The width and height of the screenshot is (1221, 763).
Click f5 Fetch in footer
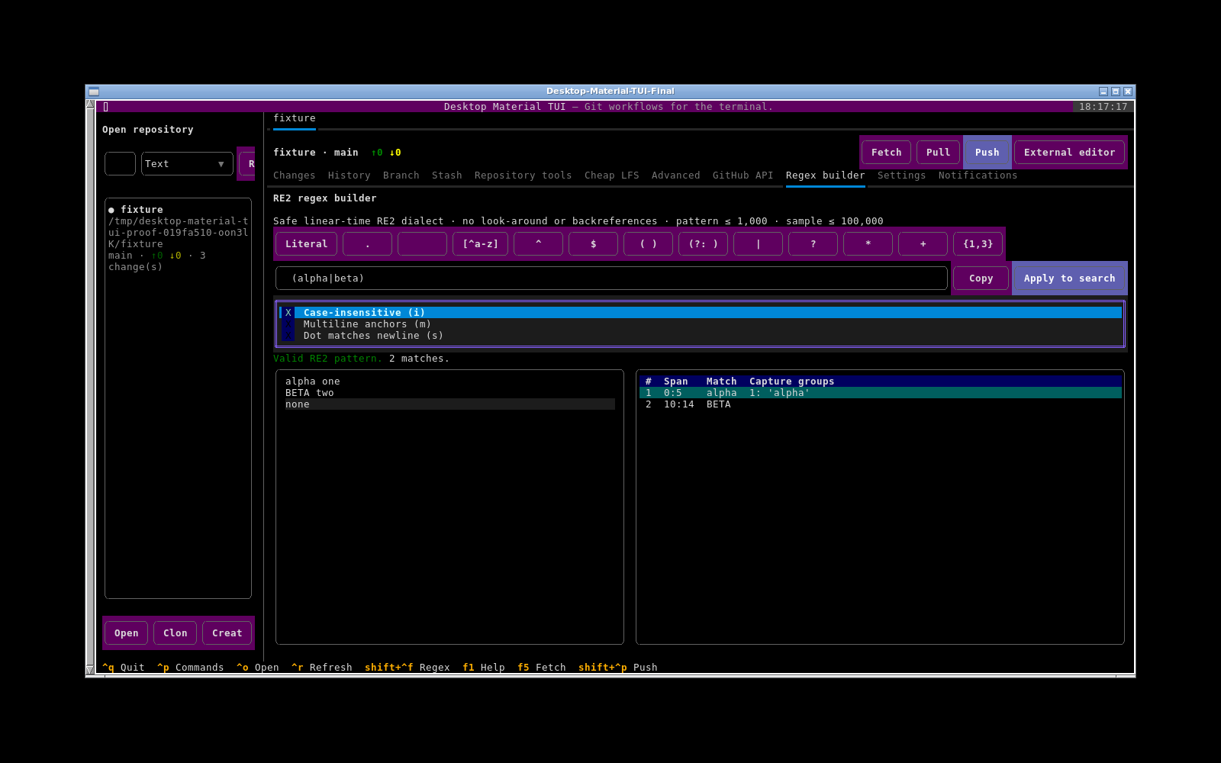pyautogui.click(x=541, y=668)
